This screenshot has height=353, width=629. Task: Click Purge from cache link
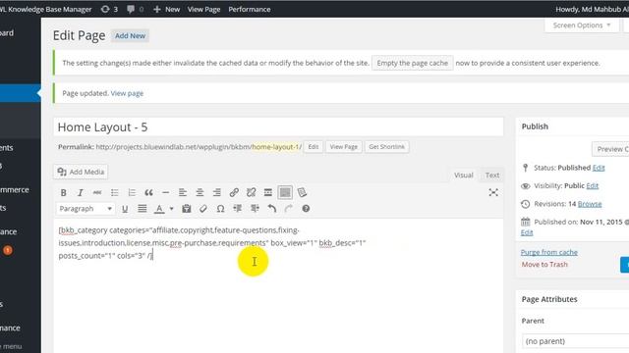coord(548,252)
